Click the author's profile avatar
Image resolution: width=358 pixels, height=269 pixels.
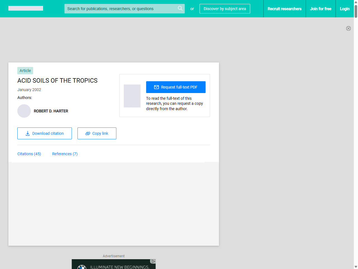click(24, 111)
